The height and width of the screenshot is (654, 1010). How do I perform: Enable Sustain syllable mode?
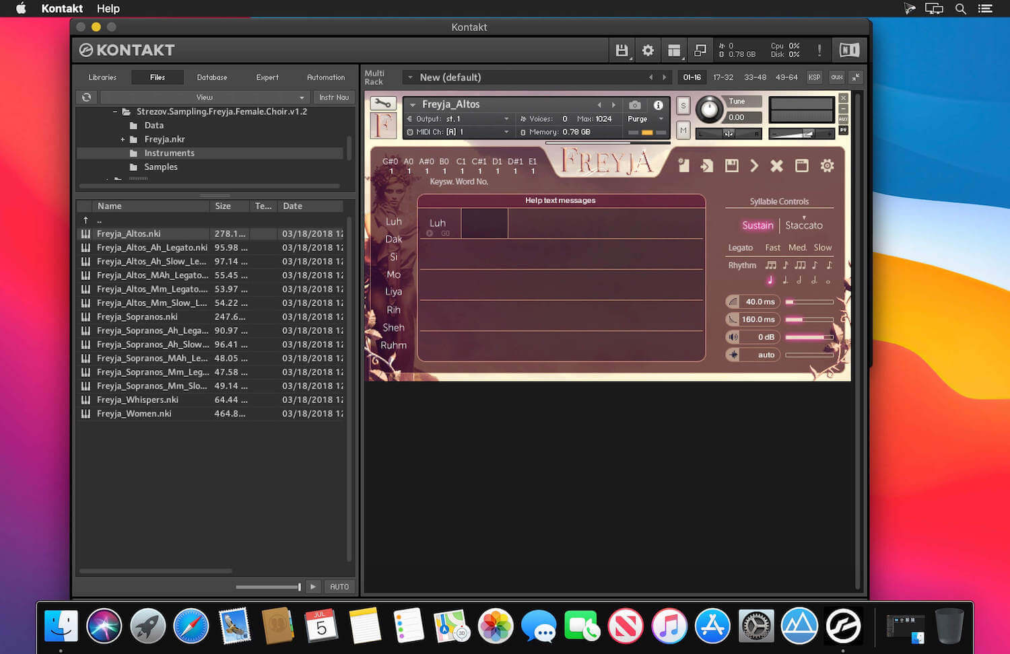757,225
